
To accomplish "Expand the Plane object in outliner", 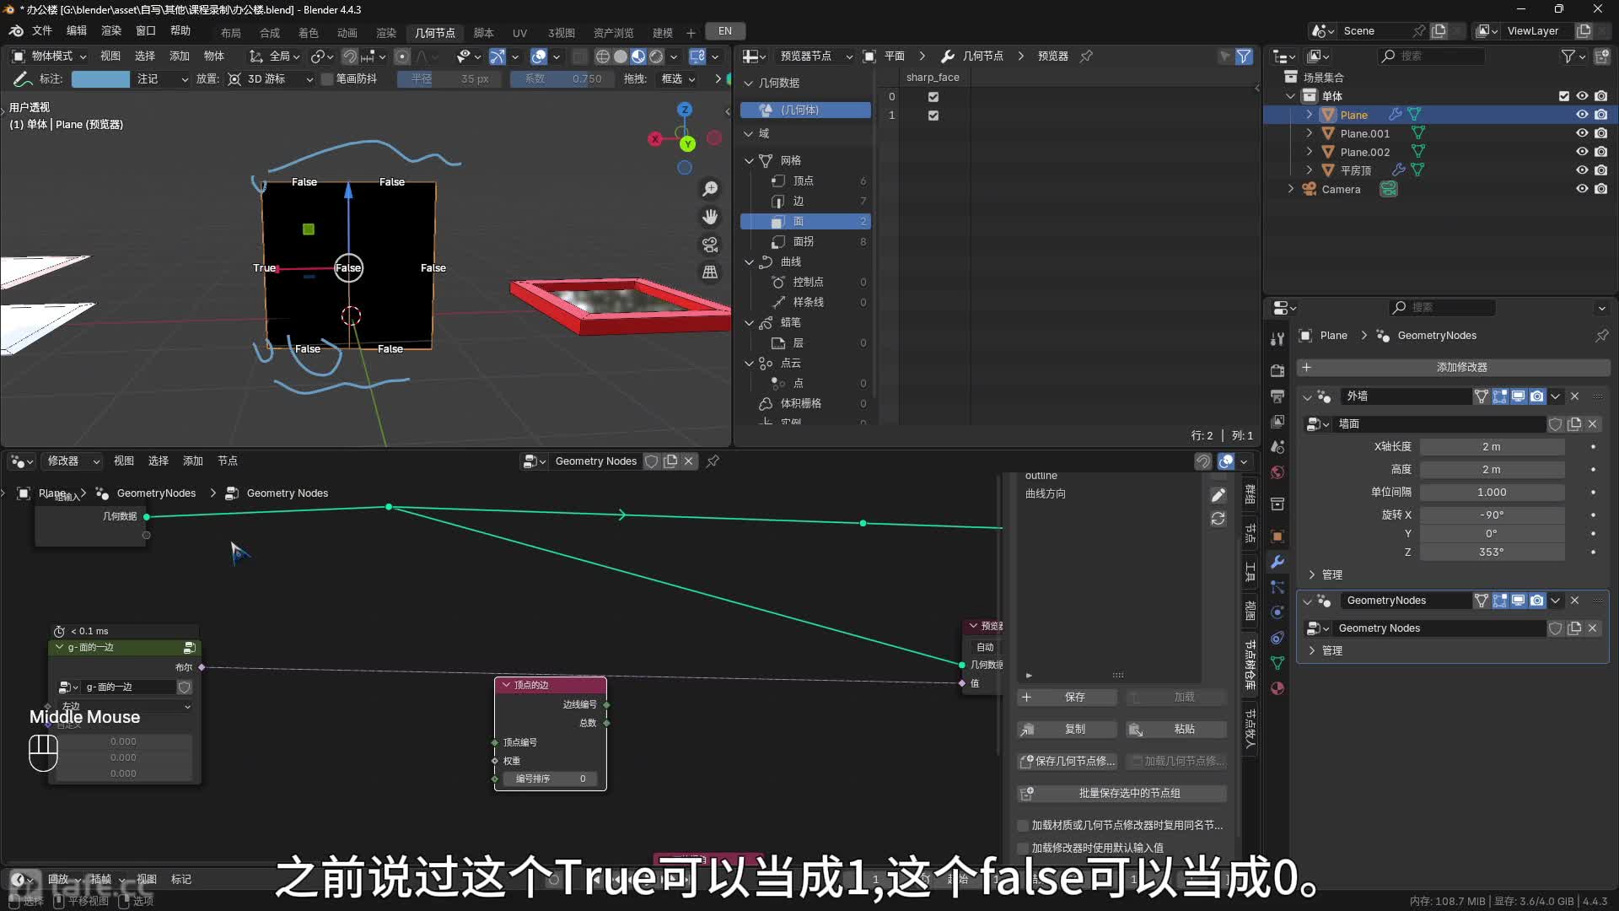I will (1309, 115).
